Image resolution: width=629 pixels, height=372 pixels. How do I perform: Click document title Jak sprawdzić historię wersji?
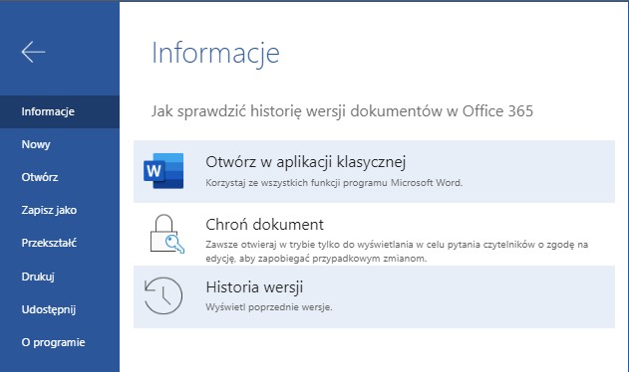pos(342,111)
